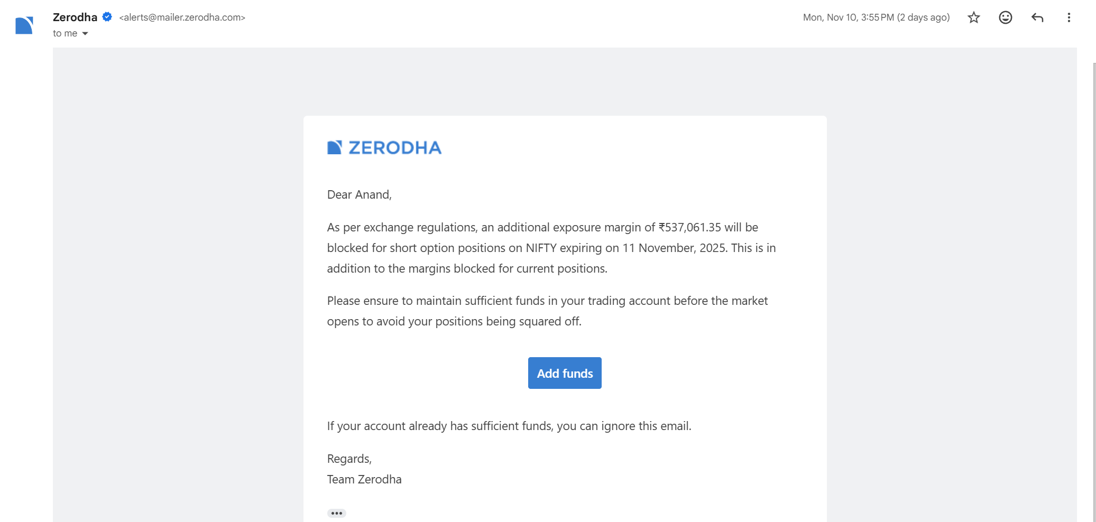Open the three-dot More options menu

1069,17
